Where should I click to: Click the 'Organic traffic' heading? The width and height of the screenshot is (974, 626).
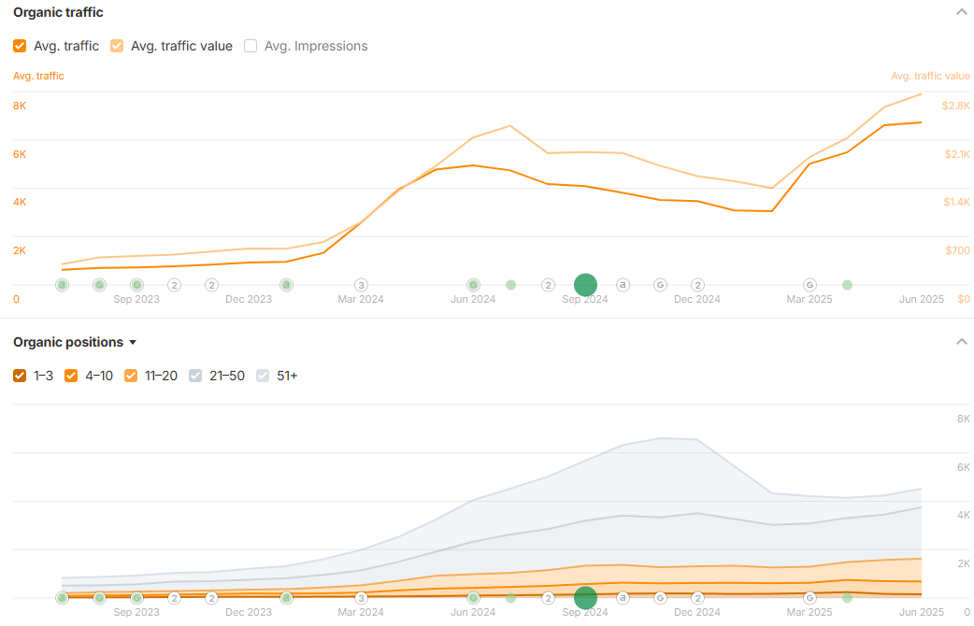pos(58,12)
